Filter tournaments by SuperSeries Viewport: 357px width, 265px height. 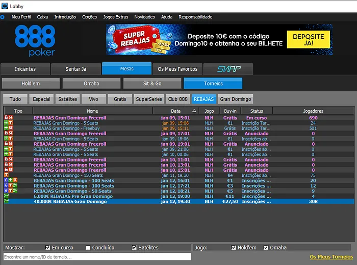click(149, 99)
